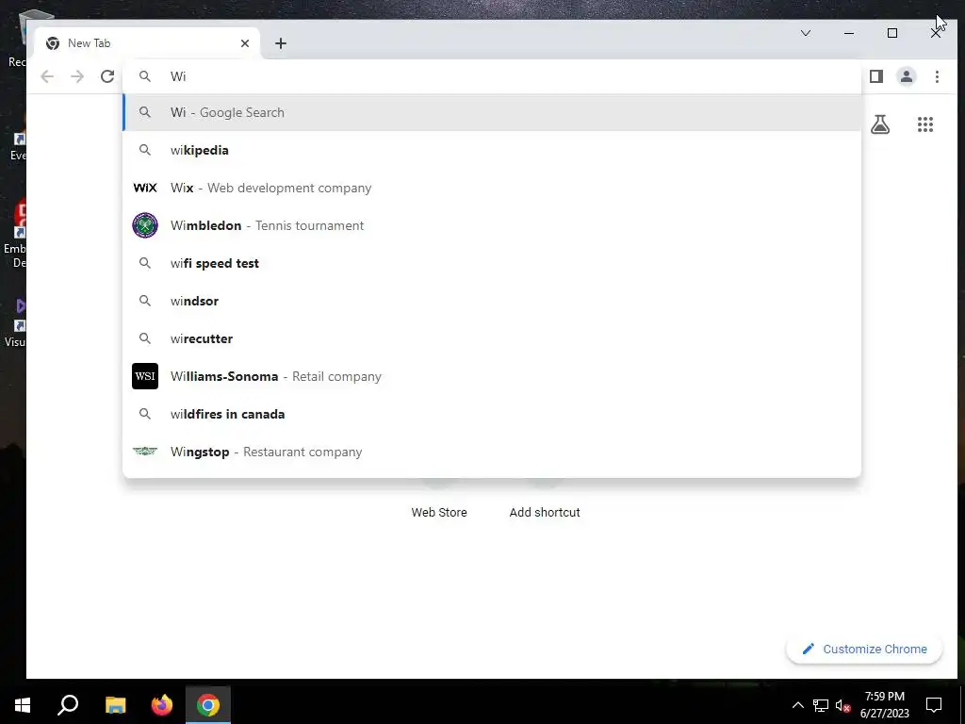Open the notification center icon
Screen dimensions: 965x724
coord(934,705)
